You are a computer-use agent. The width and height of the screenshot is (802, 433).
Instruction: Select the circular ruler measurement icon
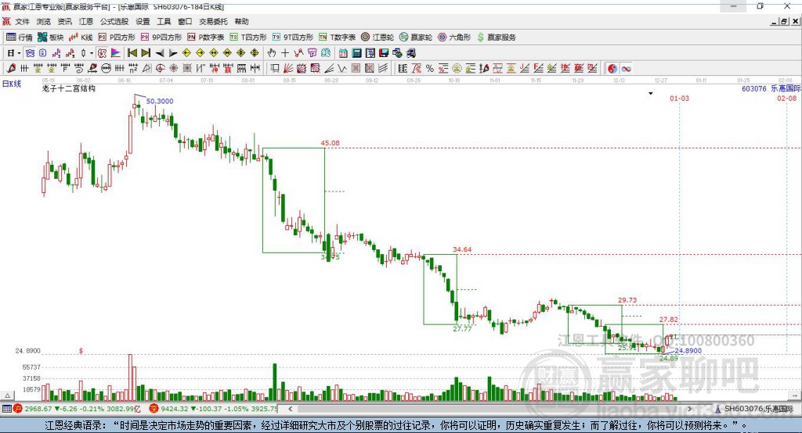click(106, 68)
